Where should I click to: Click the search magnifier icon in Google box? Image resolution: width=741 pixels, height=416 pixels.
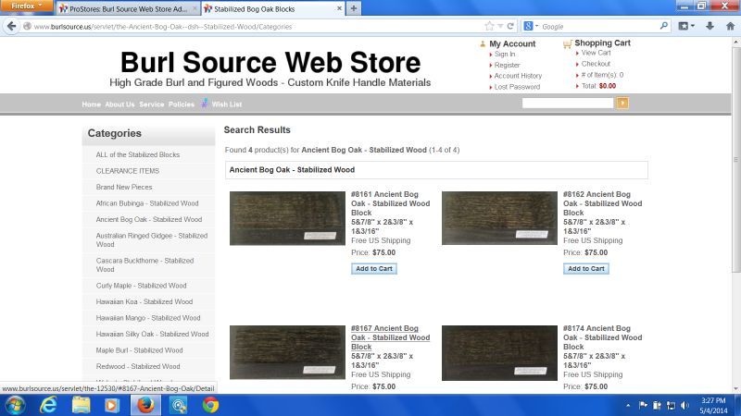click(663, 26)
